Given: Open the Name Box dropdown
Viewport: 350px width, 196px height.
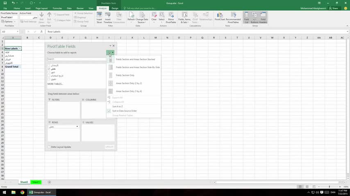Looking at the screenshot, I should pos(17,31).
